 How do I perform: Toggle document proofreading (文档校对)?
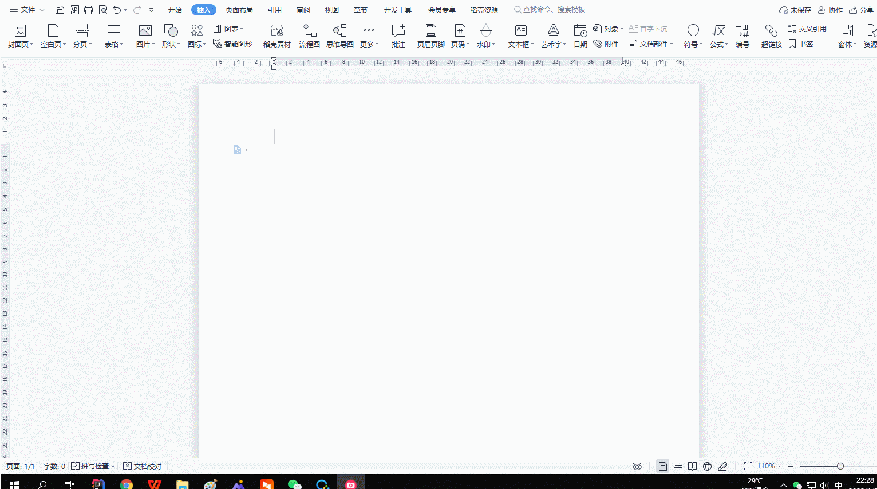click(143, 466)
